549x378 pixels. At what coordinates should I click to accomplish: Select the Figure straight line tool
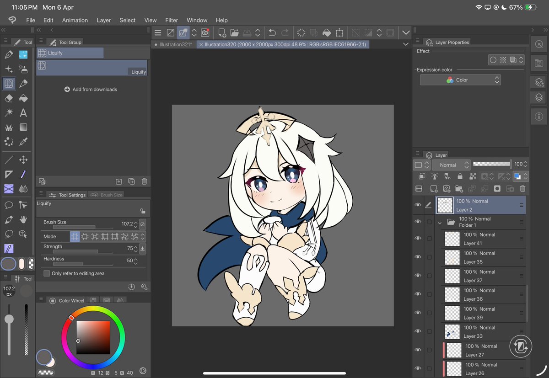pyautogui.click(x=8, y=160)
